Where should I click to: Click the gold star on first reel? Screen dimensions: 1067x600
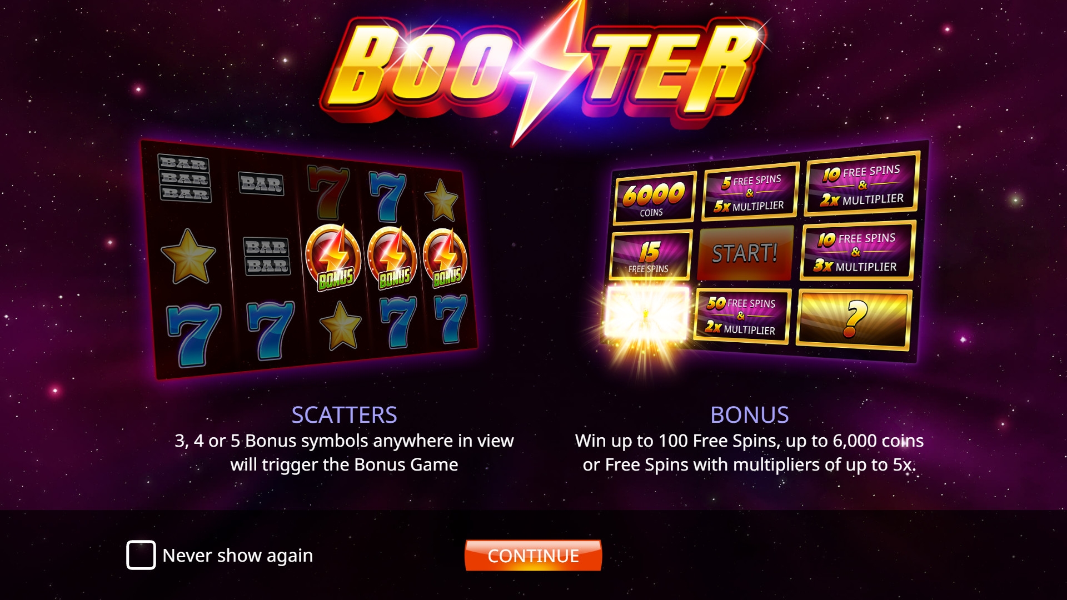188,257
